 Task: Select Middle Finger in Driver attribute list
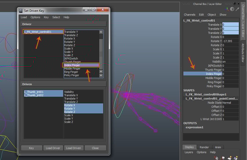[x=72, y=69]
